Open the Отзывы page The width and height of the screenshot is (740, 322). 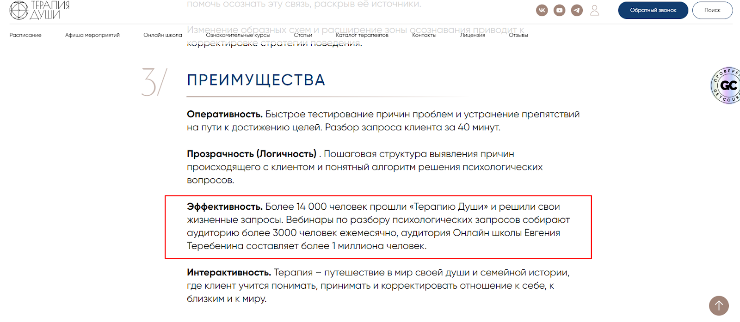518,35
